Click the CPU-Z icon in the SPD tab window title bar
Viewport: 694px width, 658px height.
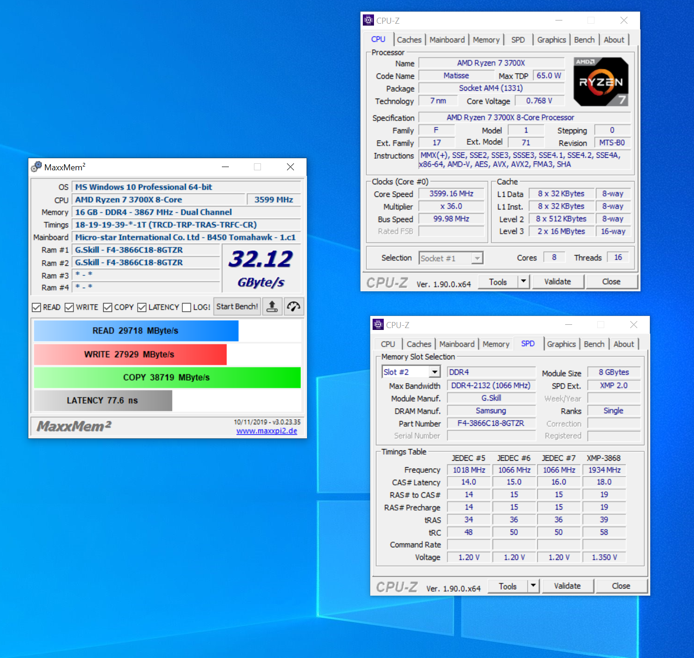[x=378, y=324]
